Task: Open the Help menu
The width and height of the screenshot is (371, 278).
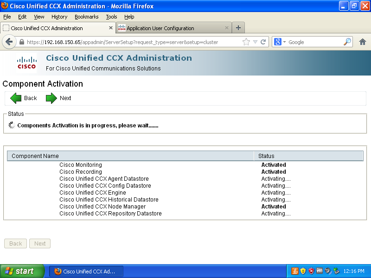Action: click(x=129, y=17)
